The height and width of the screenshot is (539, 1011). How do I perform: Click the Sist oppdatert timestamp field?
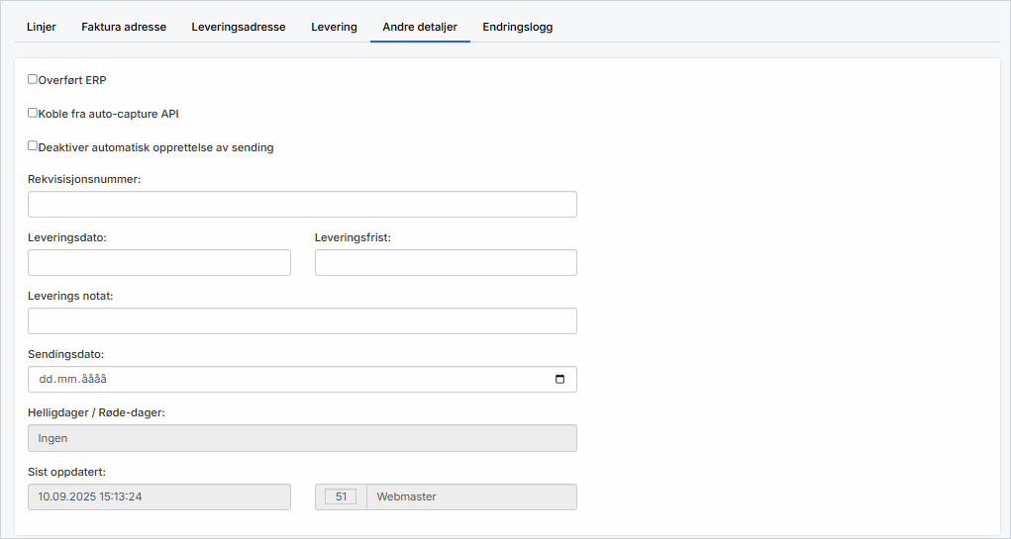[159, 496]
